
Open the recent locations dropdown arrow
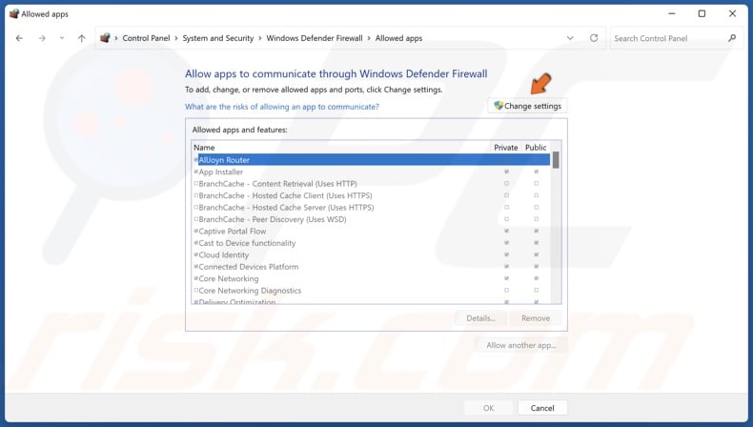point(62,38)
